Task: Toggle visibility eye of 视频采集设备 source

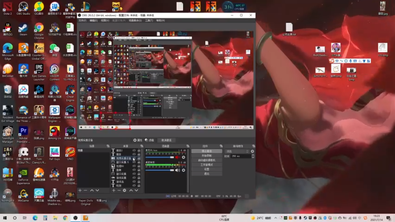Action: click(x=134, y=158)
